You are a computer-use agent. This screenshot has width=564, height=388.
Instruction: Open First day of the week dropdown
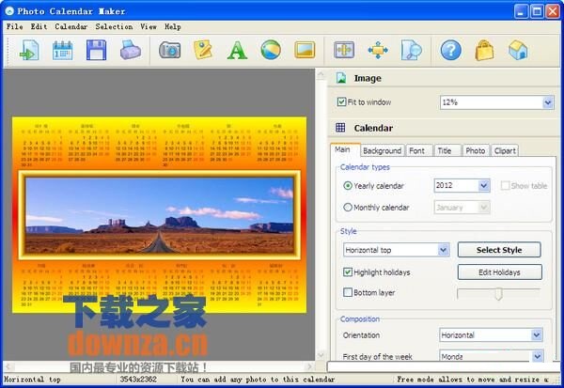tap(537, 356)
